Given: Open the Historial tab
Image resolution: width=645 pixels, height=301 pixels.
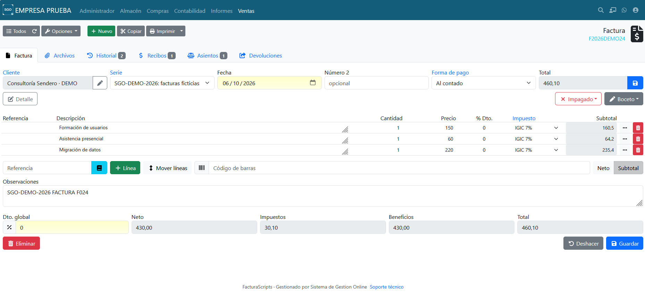Looking at the screenshot, I should 106,55.
